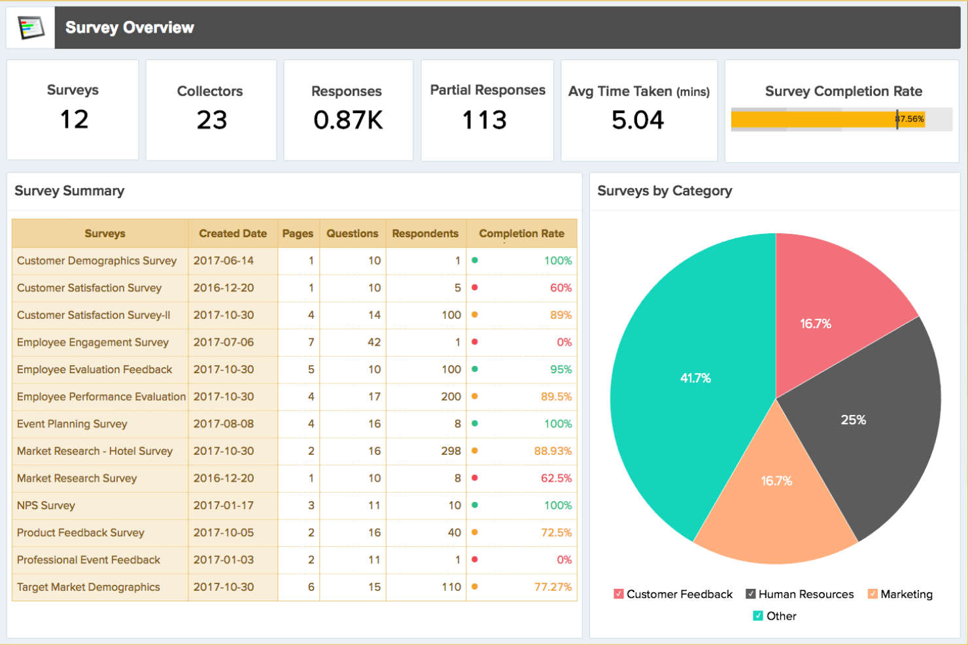Viewport: 968px width, 645px height.
Task: Click orange dot beside Target Market Demographics
Action: click(474, 587)
